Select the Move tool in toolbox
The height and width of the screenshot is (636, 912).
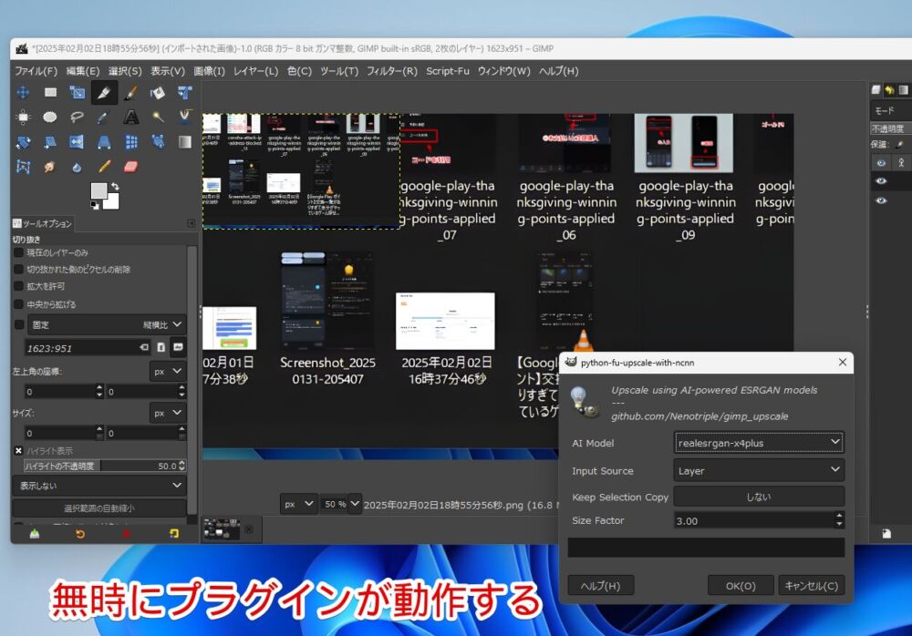24,92
